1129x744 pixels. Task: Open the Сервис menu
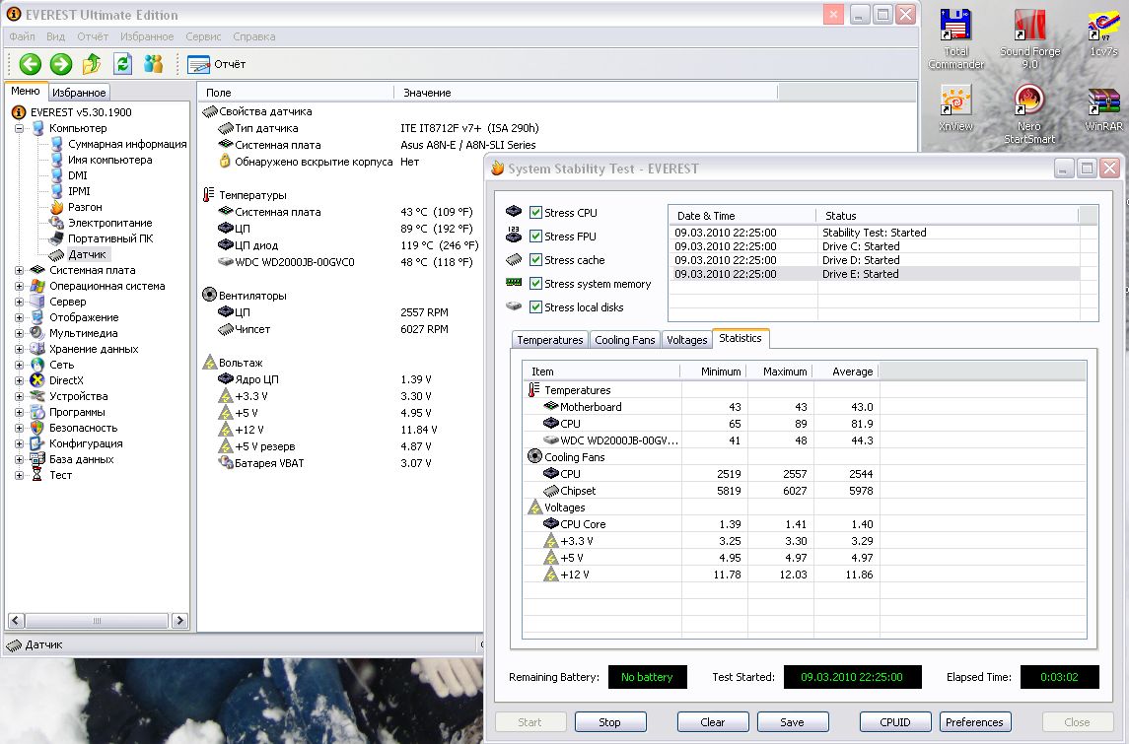(203, 36)
